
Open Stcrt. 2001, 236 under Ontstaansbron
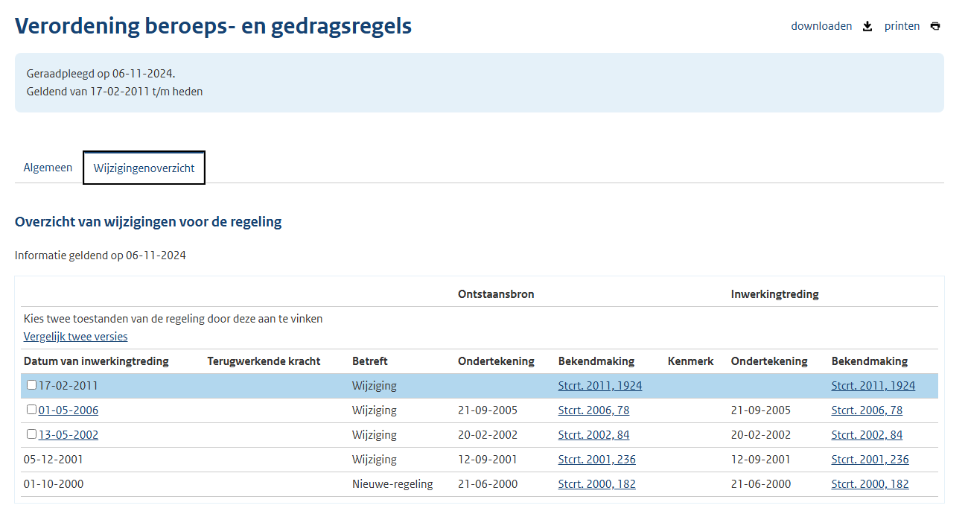596,460
